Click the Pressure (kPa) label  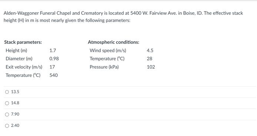point(104,67)
